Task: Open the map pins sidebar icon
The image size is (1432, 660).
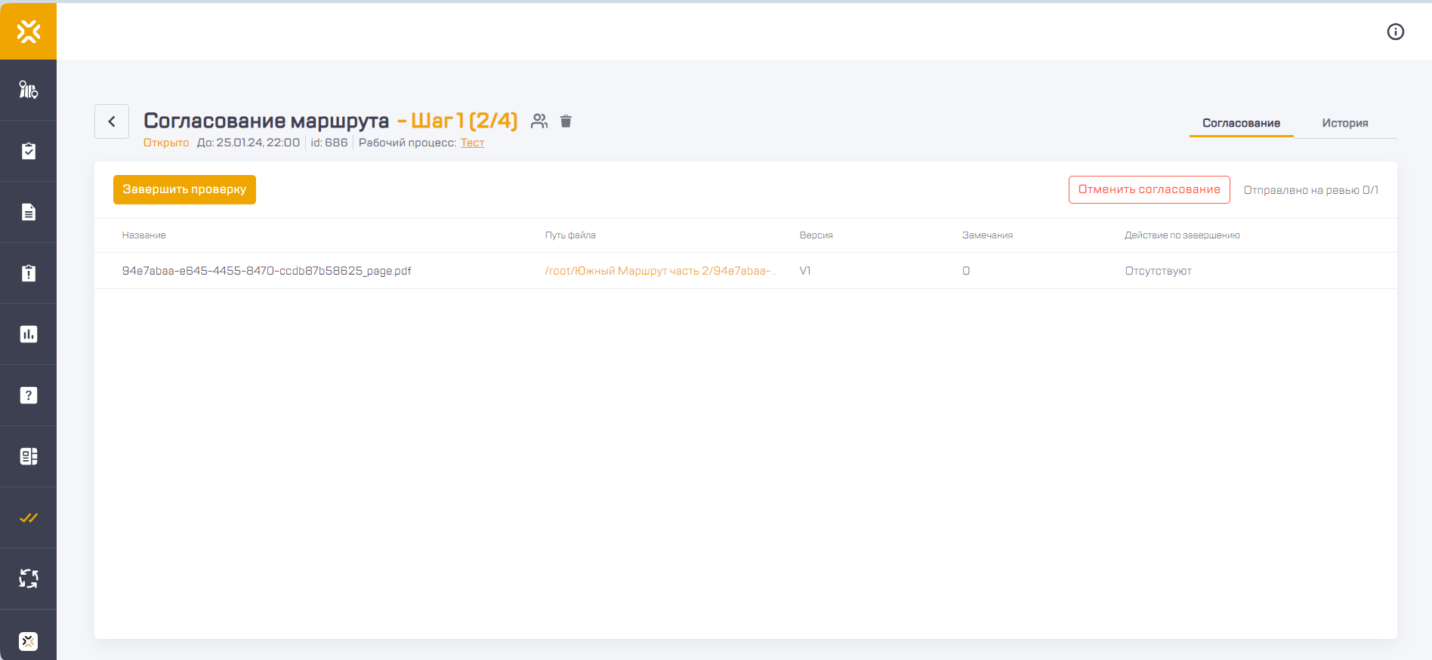Action: pyautogui.click(x=28, y=90)
